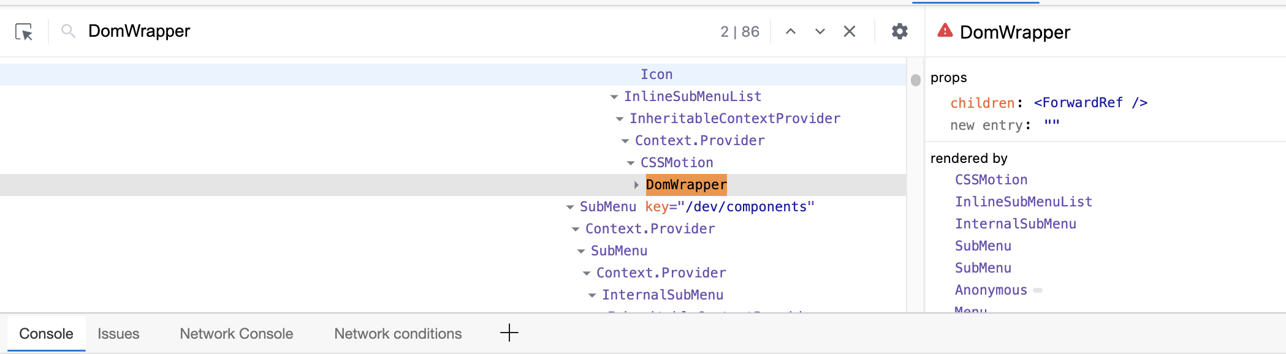Collapse the SubMenu key="/dev/components" node
Viewport: 1286px width, 354px height.
[x=569, y=206]
